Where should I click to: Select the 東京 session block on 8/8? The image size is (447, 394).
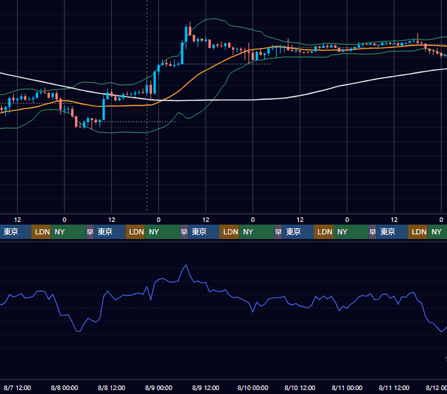pyautogui.click(x=110, y=232)
